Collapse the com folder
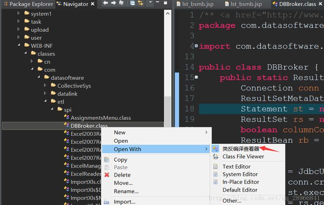324x205 pixels. click(32, 69)
